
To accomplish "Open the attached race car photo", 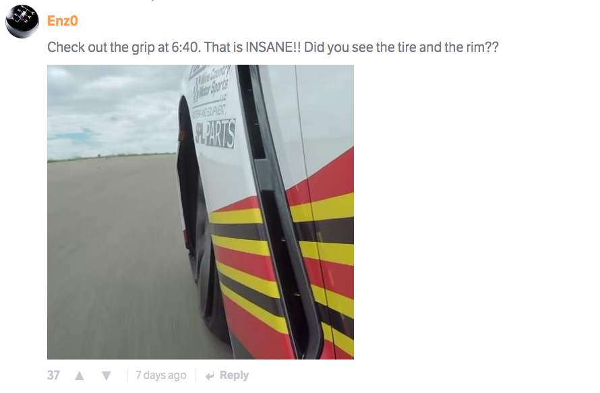I will pos(200,212).
